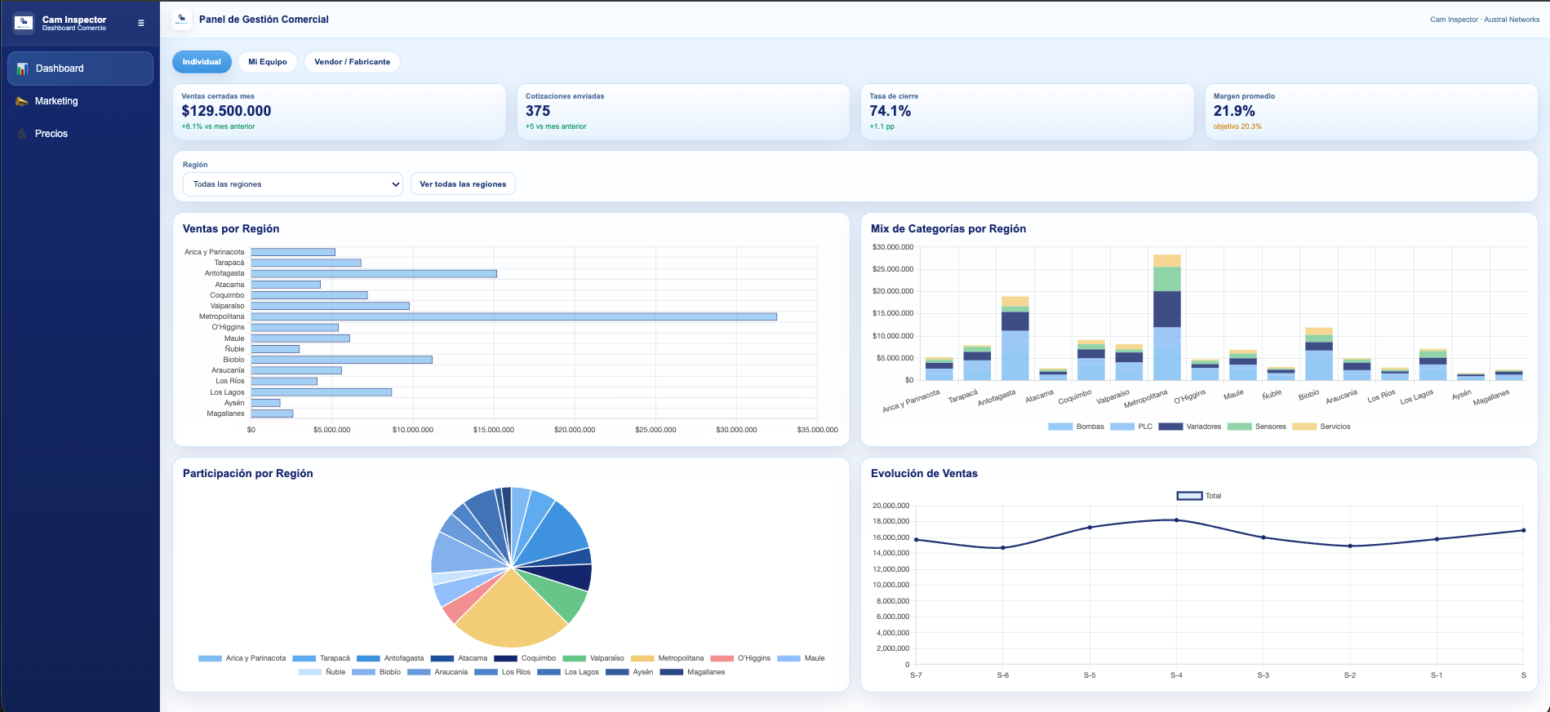Toggle Variadores series in category legend
1550x712 pixels.
[x=1190, y=427]
